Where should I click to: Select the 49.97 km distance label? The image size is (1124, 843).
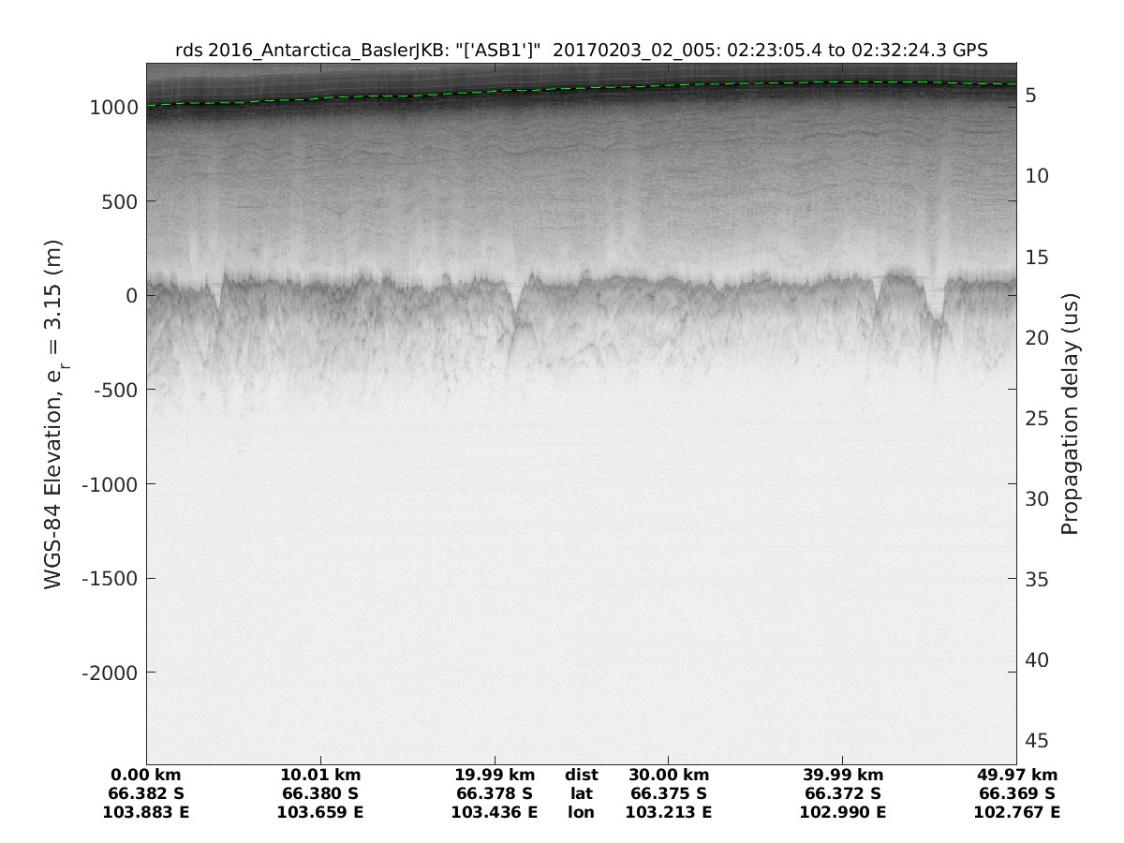click(1017, 775)
